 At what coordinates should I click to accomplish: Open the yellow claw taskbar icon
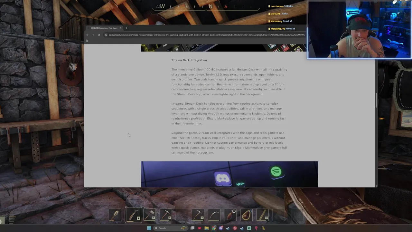click(x=263, y=228)
